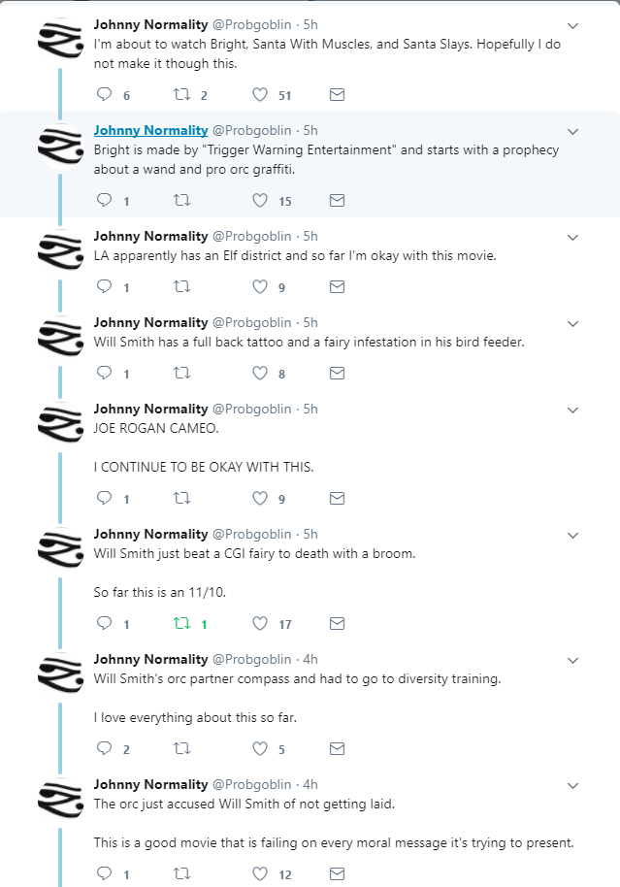Screen dimensions: 620x887
Task: Open the 4h timestamp on the orc laid tweet
Action: (310, 784)
